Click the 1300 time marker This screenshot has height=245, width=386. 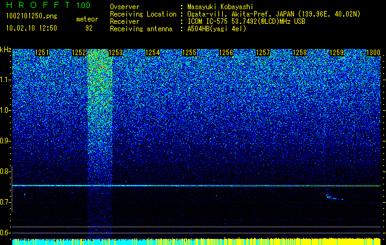coord(374,53)
